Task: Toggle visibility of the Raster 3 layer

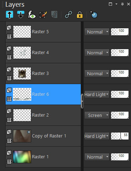Action: (9, 78)
